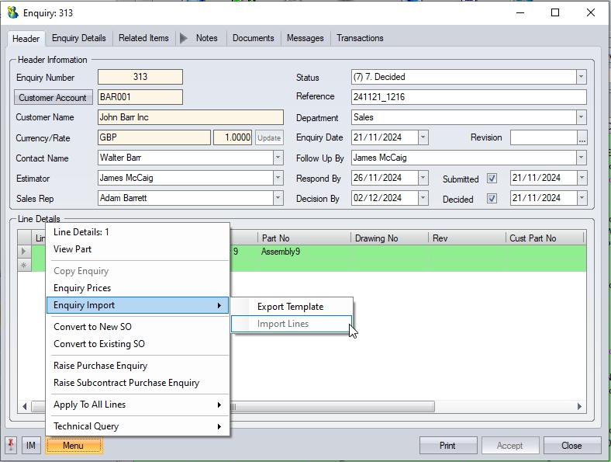This screenshot has width=611, height=462.
Task: Click the left arrow of horizontal scrollbar
Action: pyautogui.click(x=25, y=406)
